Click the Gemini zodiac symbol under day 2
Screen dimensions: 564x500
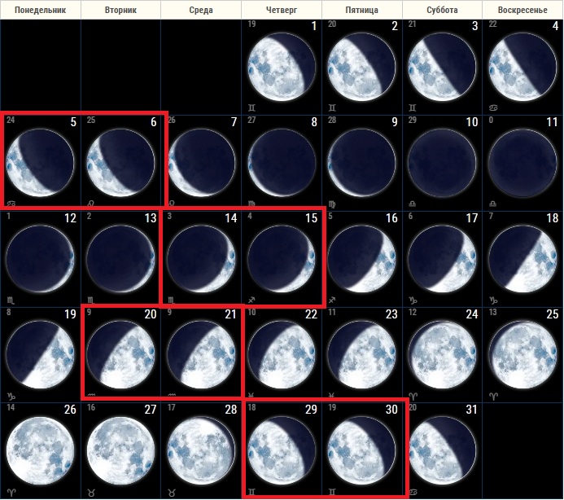(332, 107)
